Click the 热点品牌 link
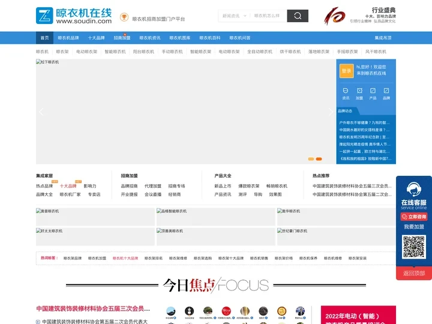 [44, 186]
